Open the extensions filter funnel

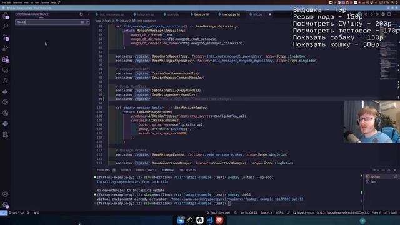(87, 22)
